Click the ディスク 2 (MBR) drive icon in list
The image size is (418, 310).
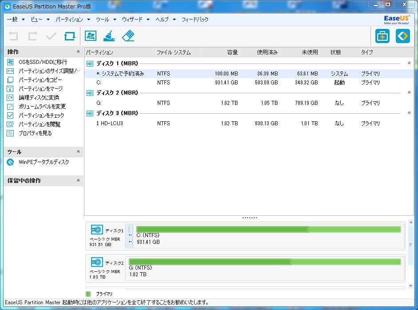point(90,93)
